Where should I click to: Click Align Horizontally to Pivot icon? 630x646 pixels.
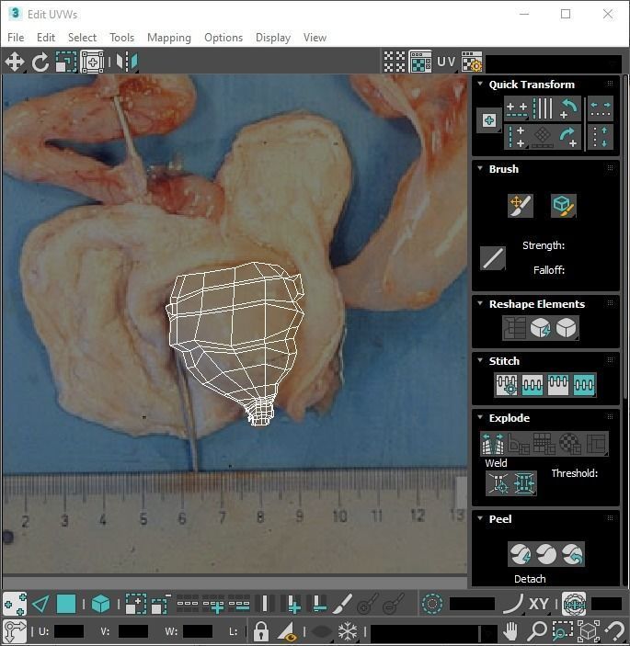pyautogui.click(x=516, y=108)
